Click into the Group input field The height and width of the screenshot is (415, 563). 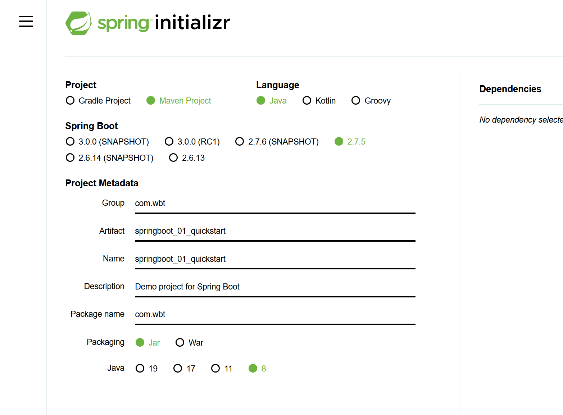(275, 204)
